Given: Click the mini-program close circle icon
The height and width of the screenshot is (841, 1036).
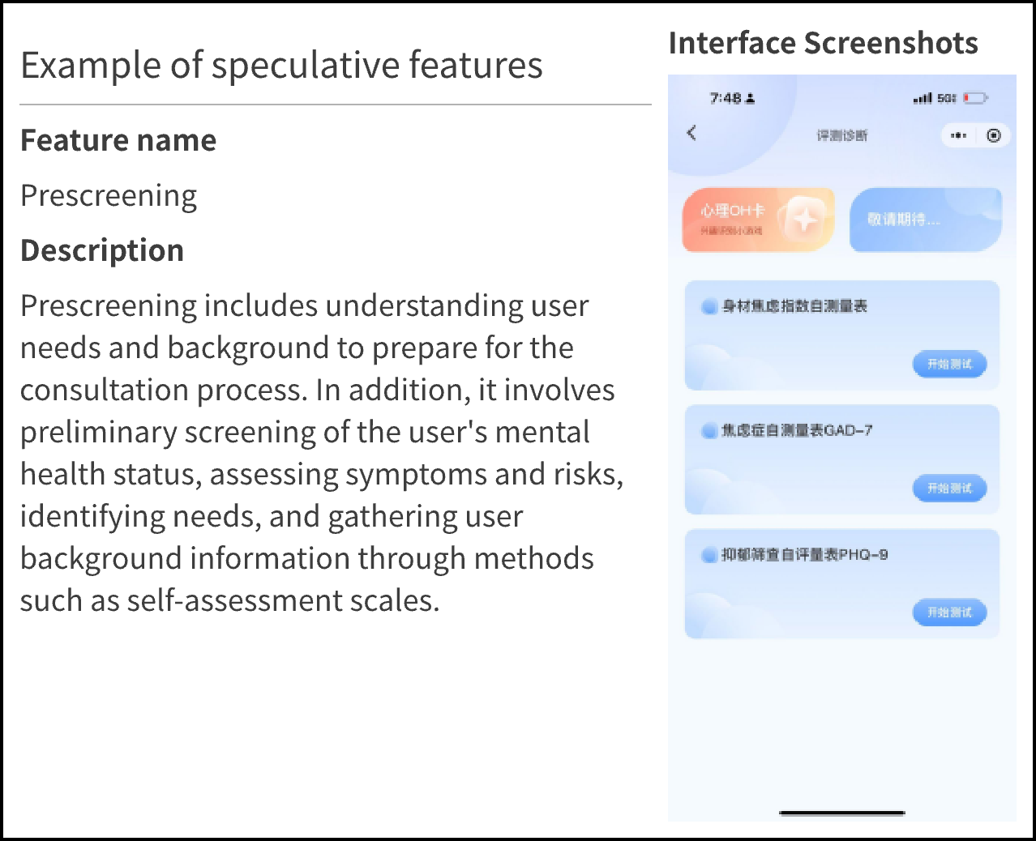Looking at the screenshot, I should click(x=994, y=135).
